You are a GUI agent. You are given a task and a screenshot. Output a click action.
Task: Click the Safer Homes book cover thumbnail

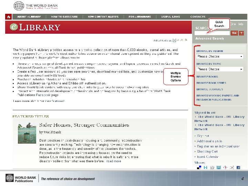[x=27, y=133]
